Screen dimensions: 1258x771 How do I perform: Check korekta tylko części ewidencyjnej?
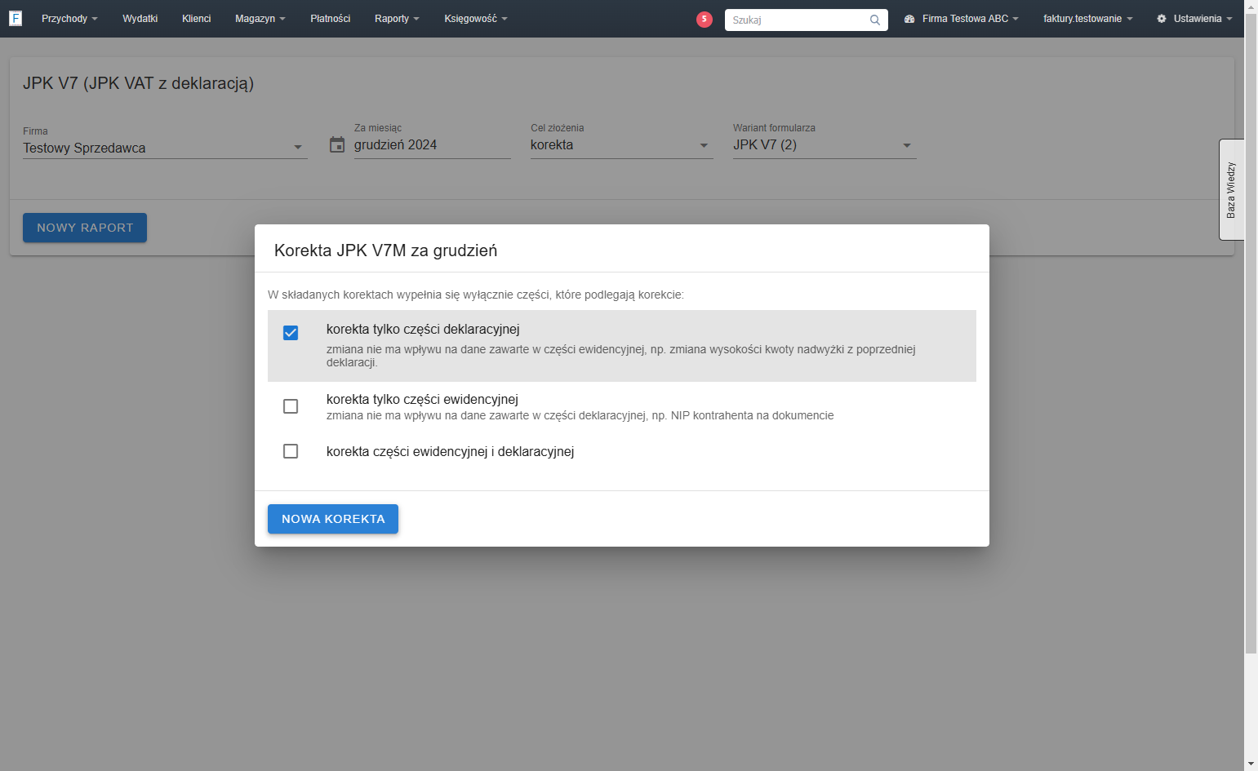pos(291,406)
